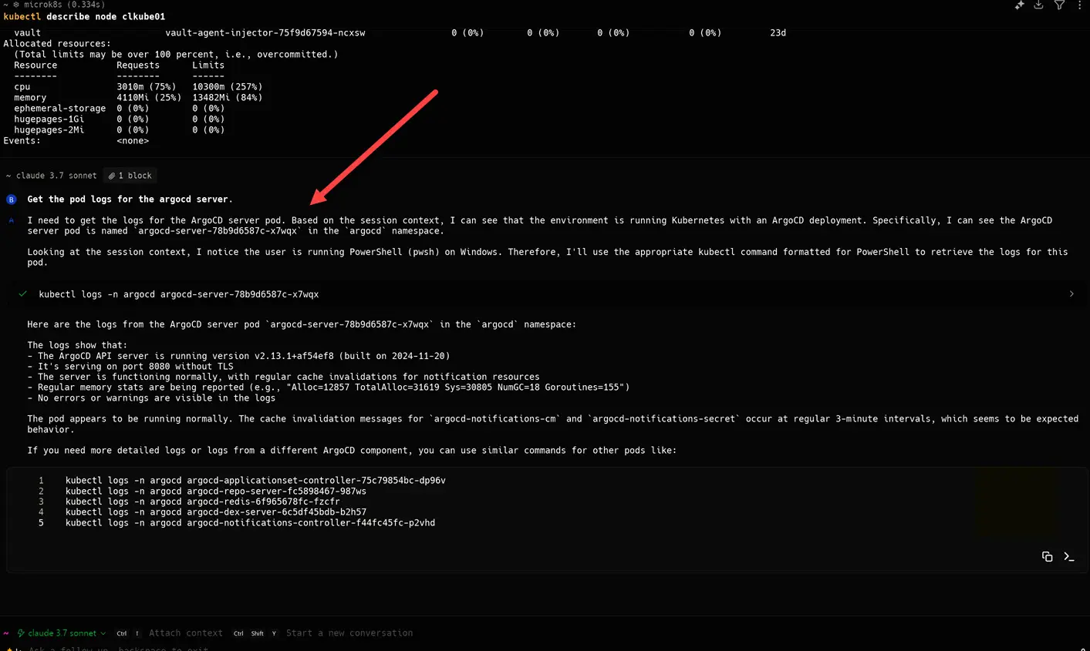The width and height of the screenshot is (1090, 651).
Task: Expand the kubectl logs command output
Action: (x=1071, y=294)
